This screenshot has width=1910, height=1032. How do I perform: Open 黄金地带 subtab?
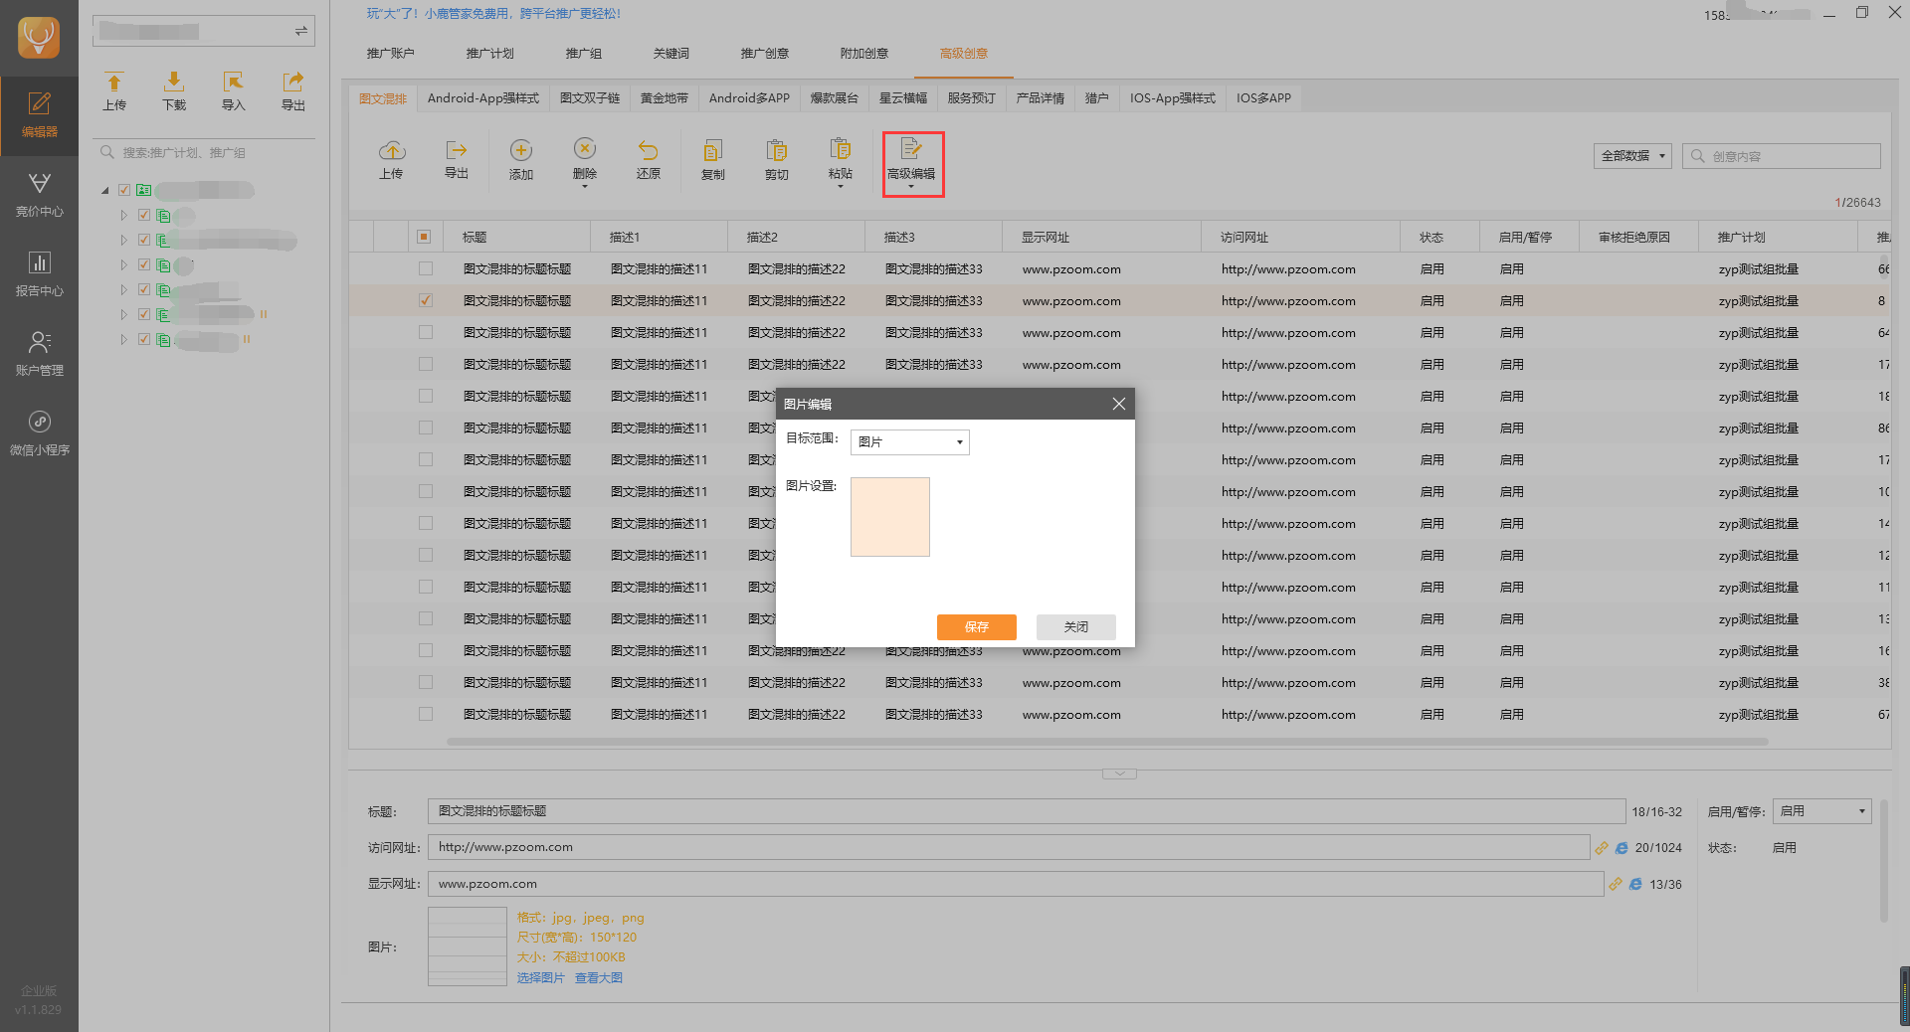click(665, 98)
